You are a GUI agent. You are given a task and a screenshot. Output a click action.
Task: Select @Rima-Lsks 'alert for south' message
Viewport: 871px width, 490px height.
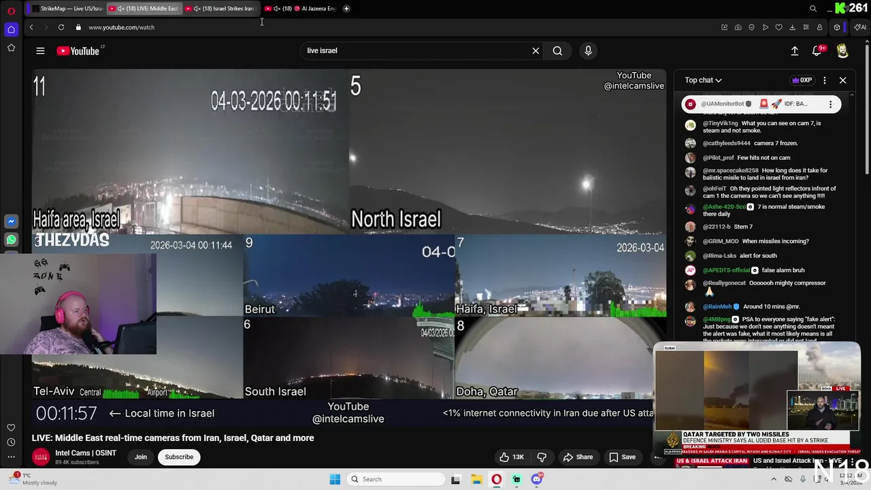[x=740, y=255]
